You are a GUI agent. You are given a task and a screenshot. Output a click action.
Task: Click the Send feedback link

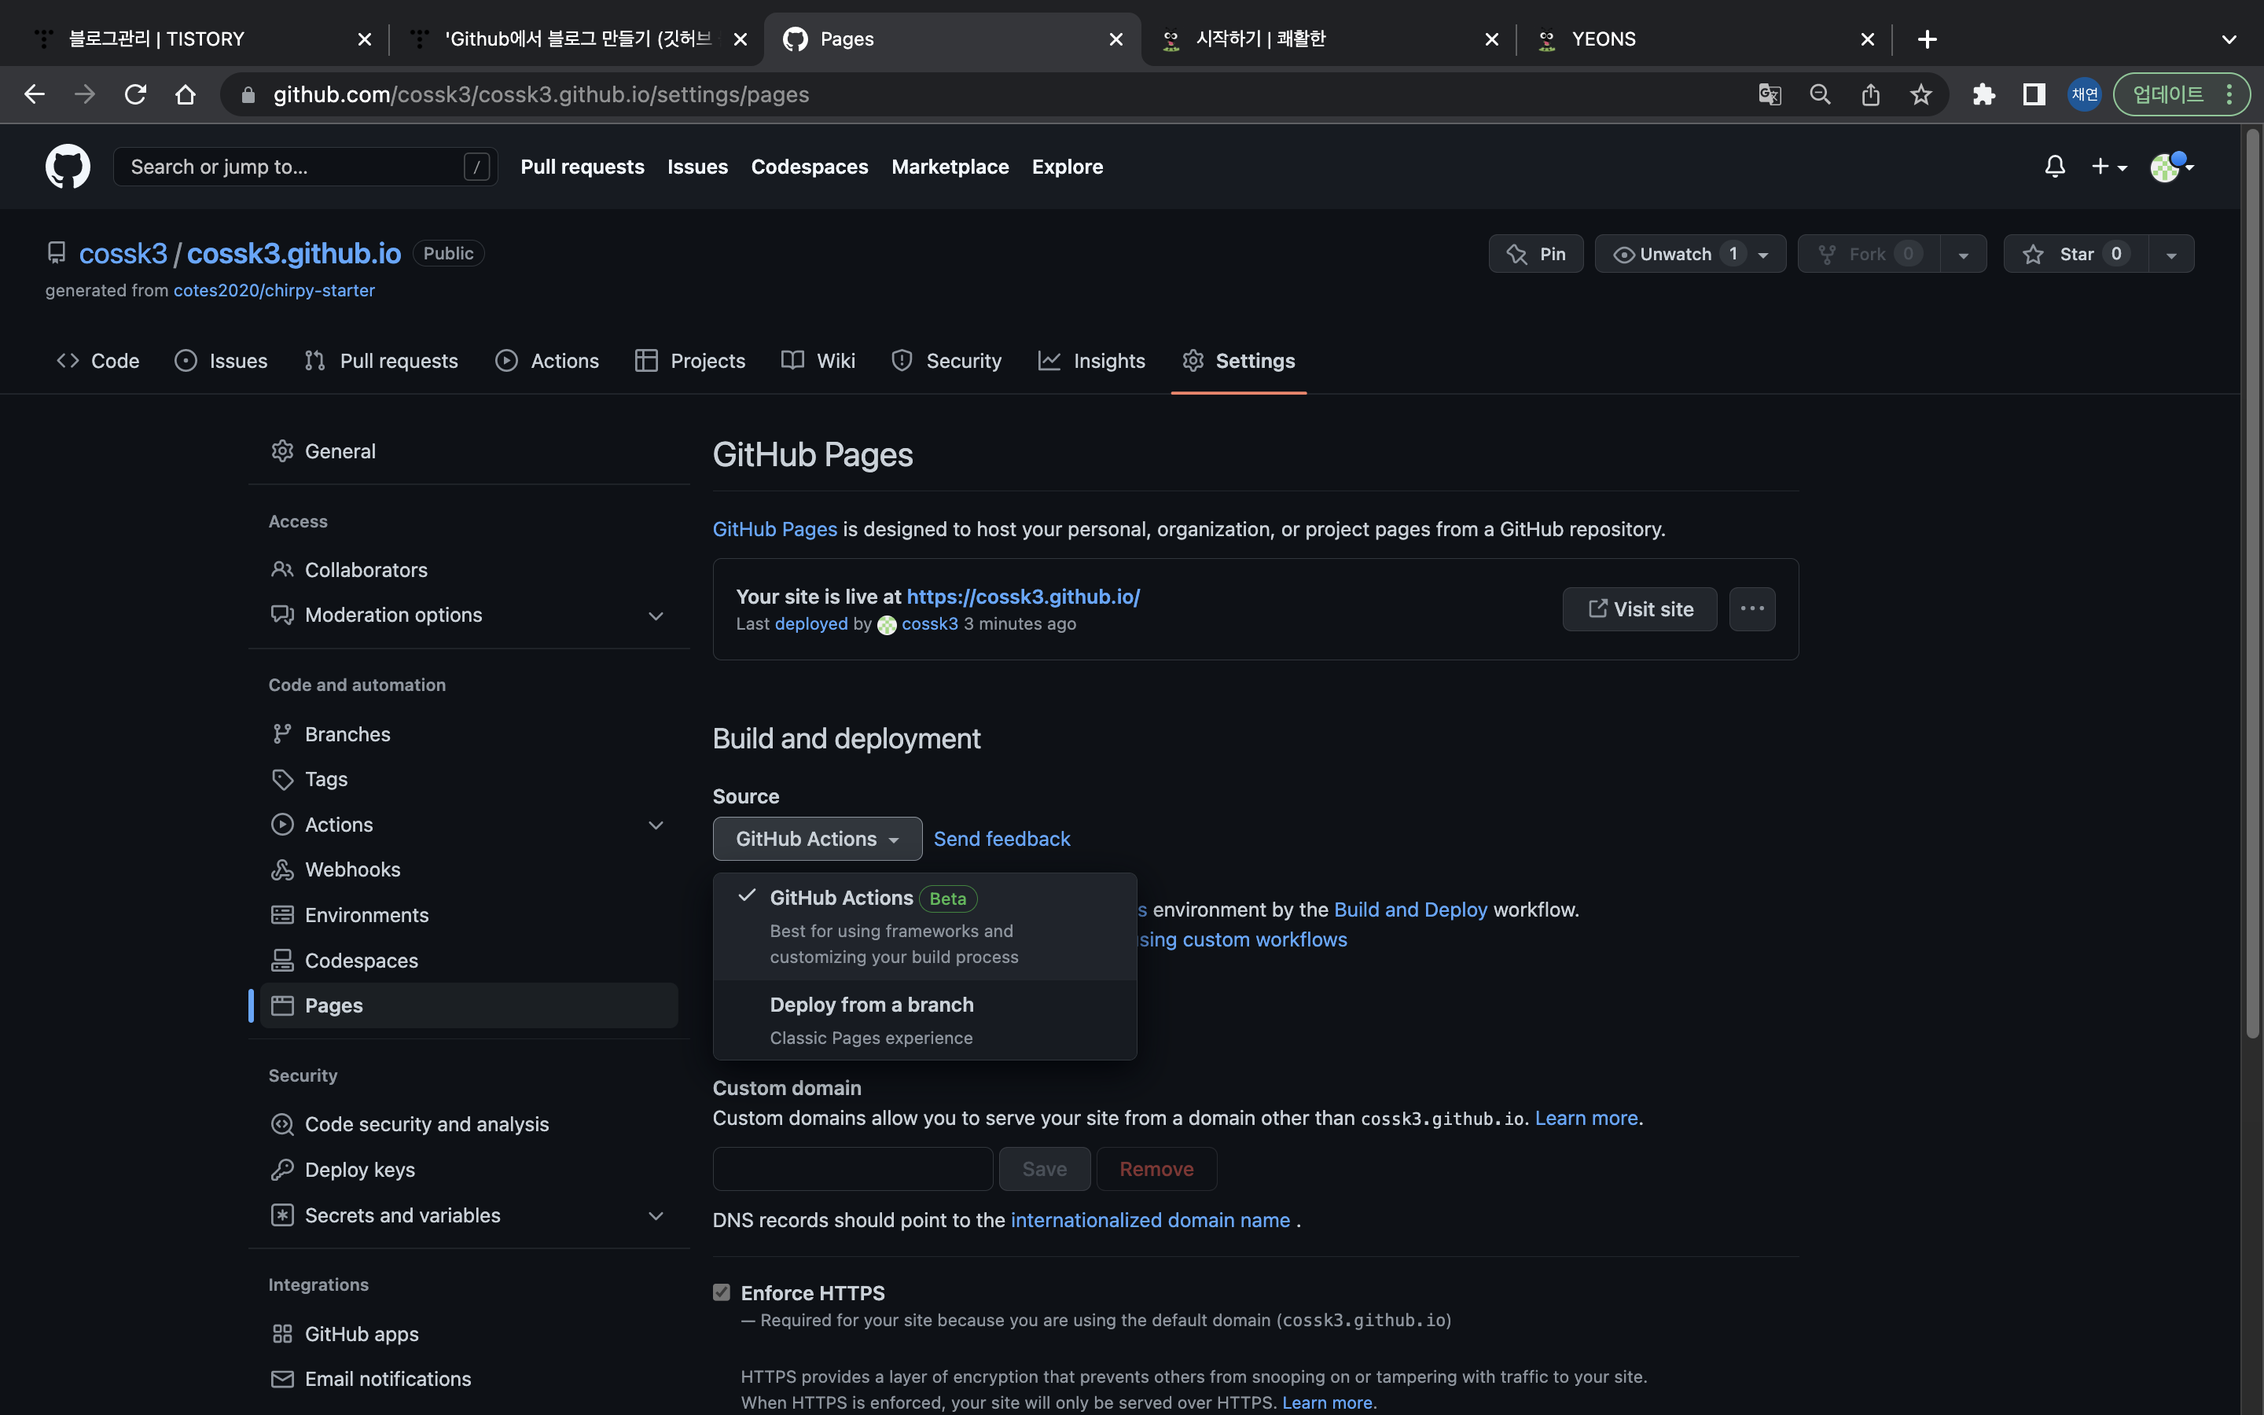[1001, 839]
